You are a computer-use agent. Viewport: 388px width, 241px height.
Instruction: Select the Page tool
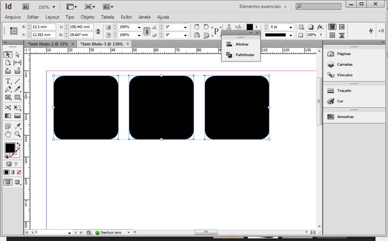point(8,63)
